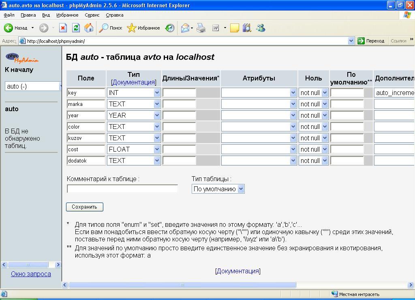Viewport: 415px width, 300px height.
Task: Open the Избранное menu
Action: (67, 15)
